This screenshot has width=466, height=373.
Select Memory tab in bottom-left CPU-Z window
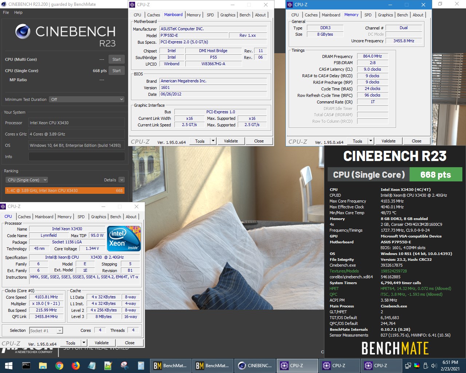64,217
